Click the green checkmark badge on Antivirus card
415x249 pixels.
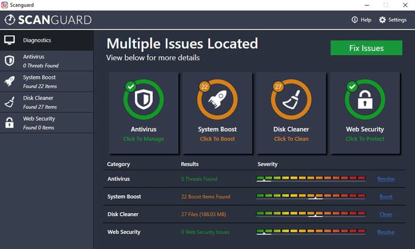click(x=130, y=86)
